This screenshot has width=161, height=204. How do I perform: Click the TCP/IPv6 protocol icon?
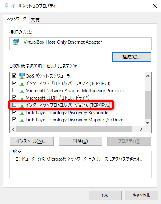(22, 106)
